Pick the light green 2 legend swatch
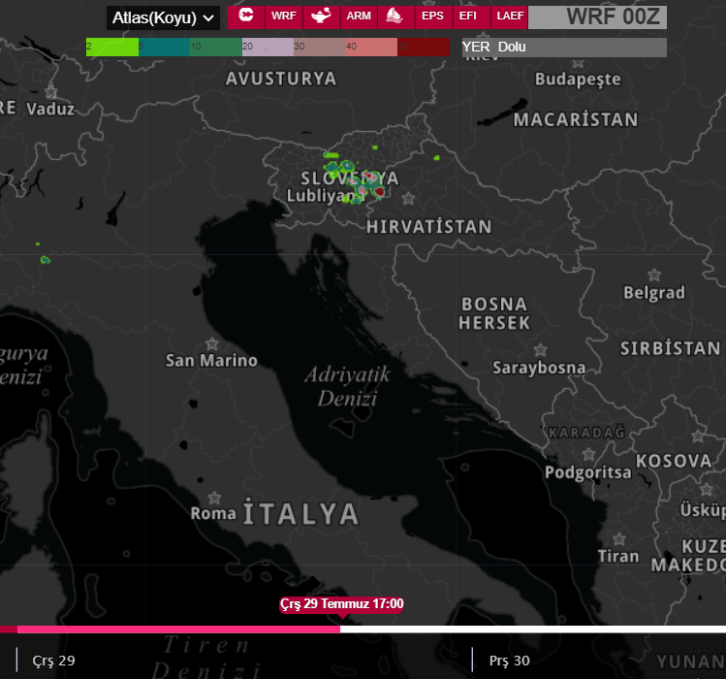This screenshot has height=679, width=726. coord(112,48)
